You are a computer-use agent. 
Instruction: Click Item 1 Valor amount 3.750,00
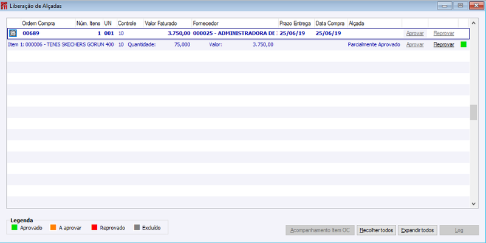pyautogui.click(x=263, y=44)
